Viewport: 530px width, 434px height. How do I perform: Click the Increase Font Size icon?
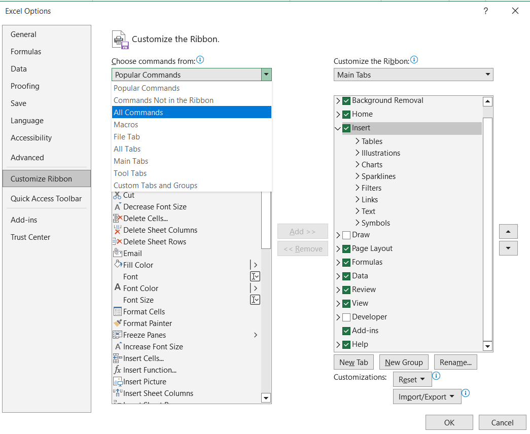point(118,346)
